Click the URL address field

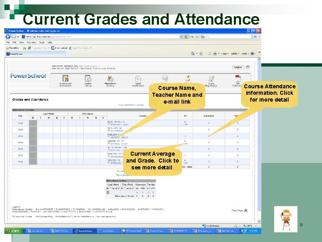click(101, 37)
